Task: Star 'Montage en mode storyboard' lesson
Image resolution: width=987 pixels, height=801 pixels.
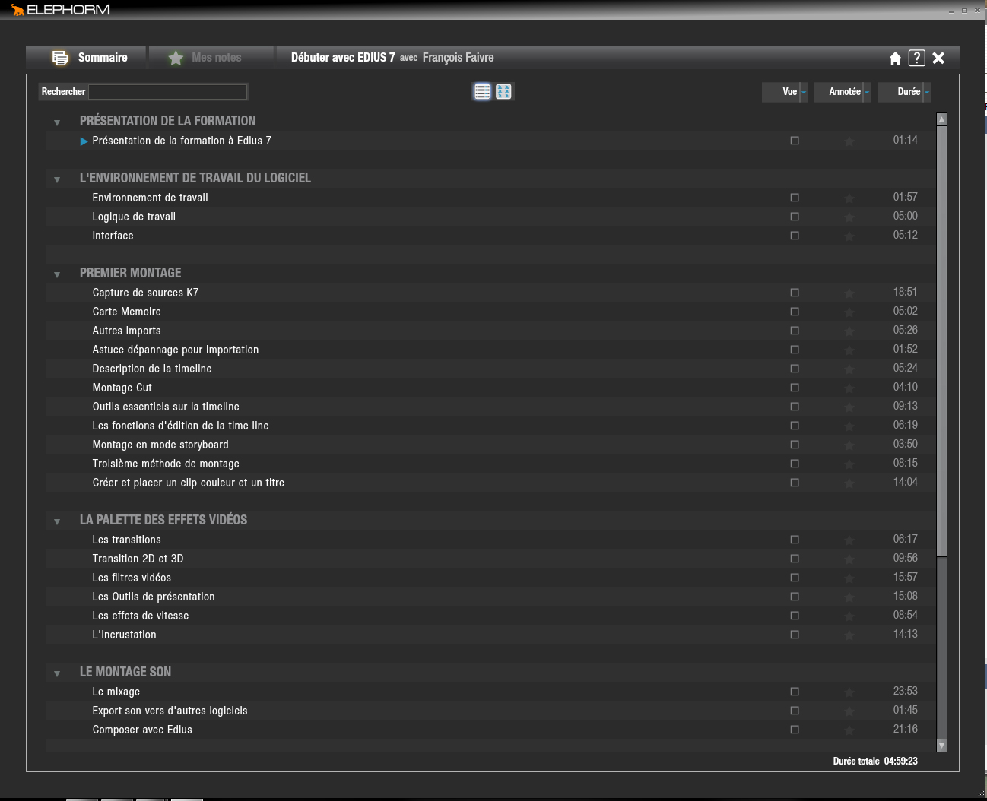Action: (849, 445)
